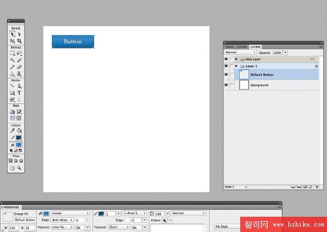The image size is (327, 232).
Task: Click the Button object on canvas
Action: tap(73, 42)
